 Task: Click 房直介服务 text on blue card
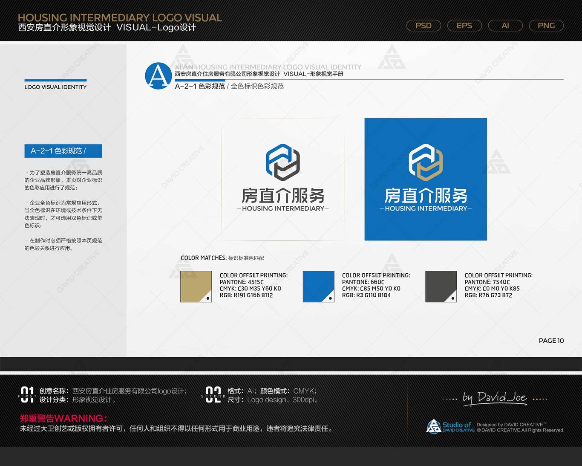(426, 196)
